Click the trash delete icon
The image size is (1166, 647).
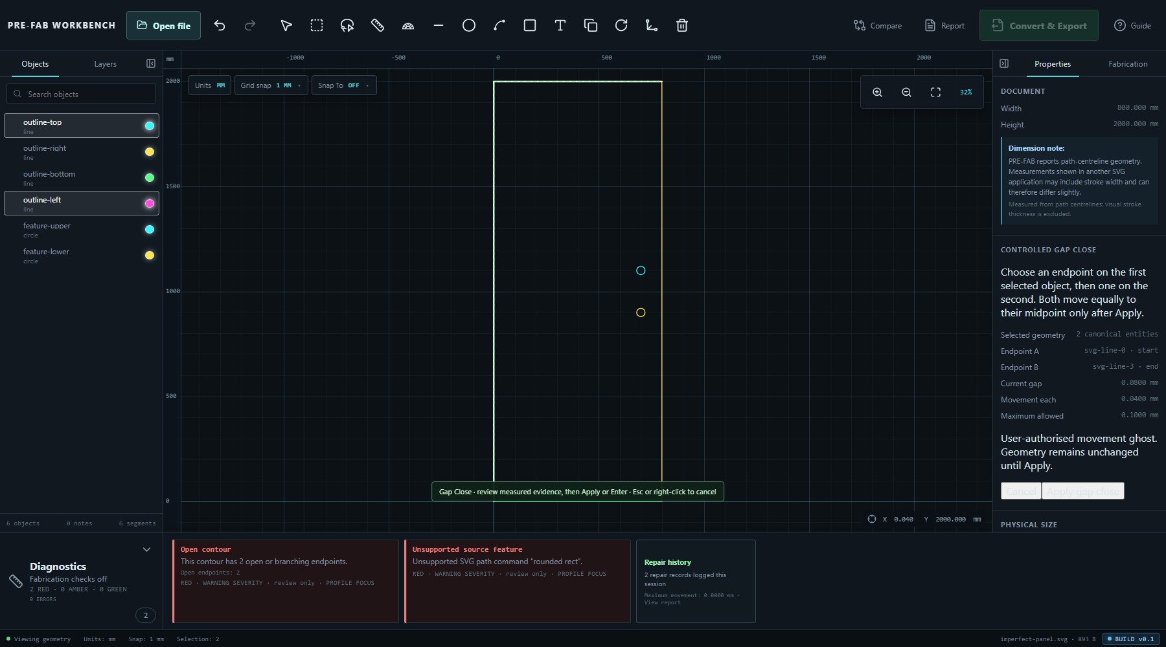tap(682, 25)
